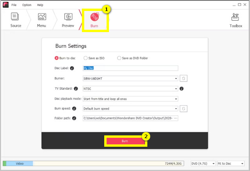Viewport: 250px width, 171px height.
Task: Click the 724M/4.30G size readout
Action: pos(173,164)
